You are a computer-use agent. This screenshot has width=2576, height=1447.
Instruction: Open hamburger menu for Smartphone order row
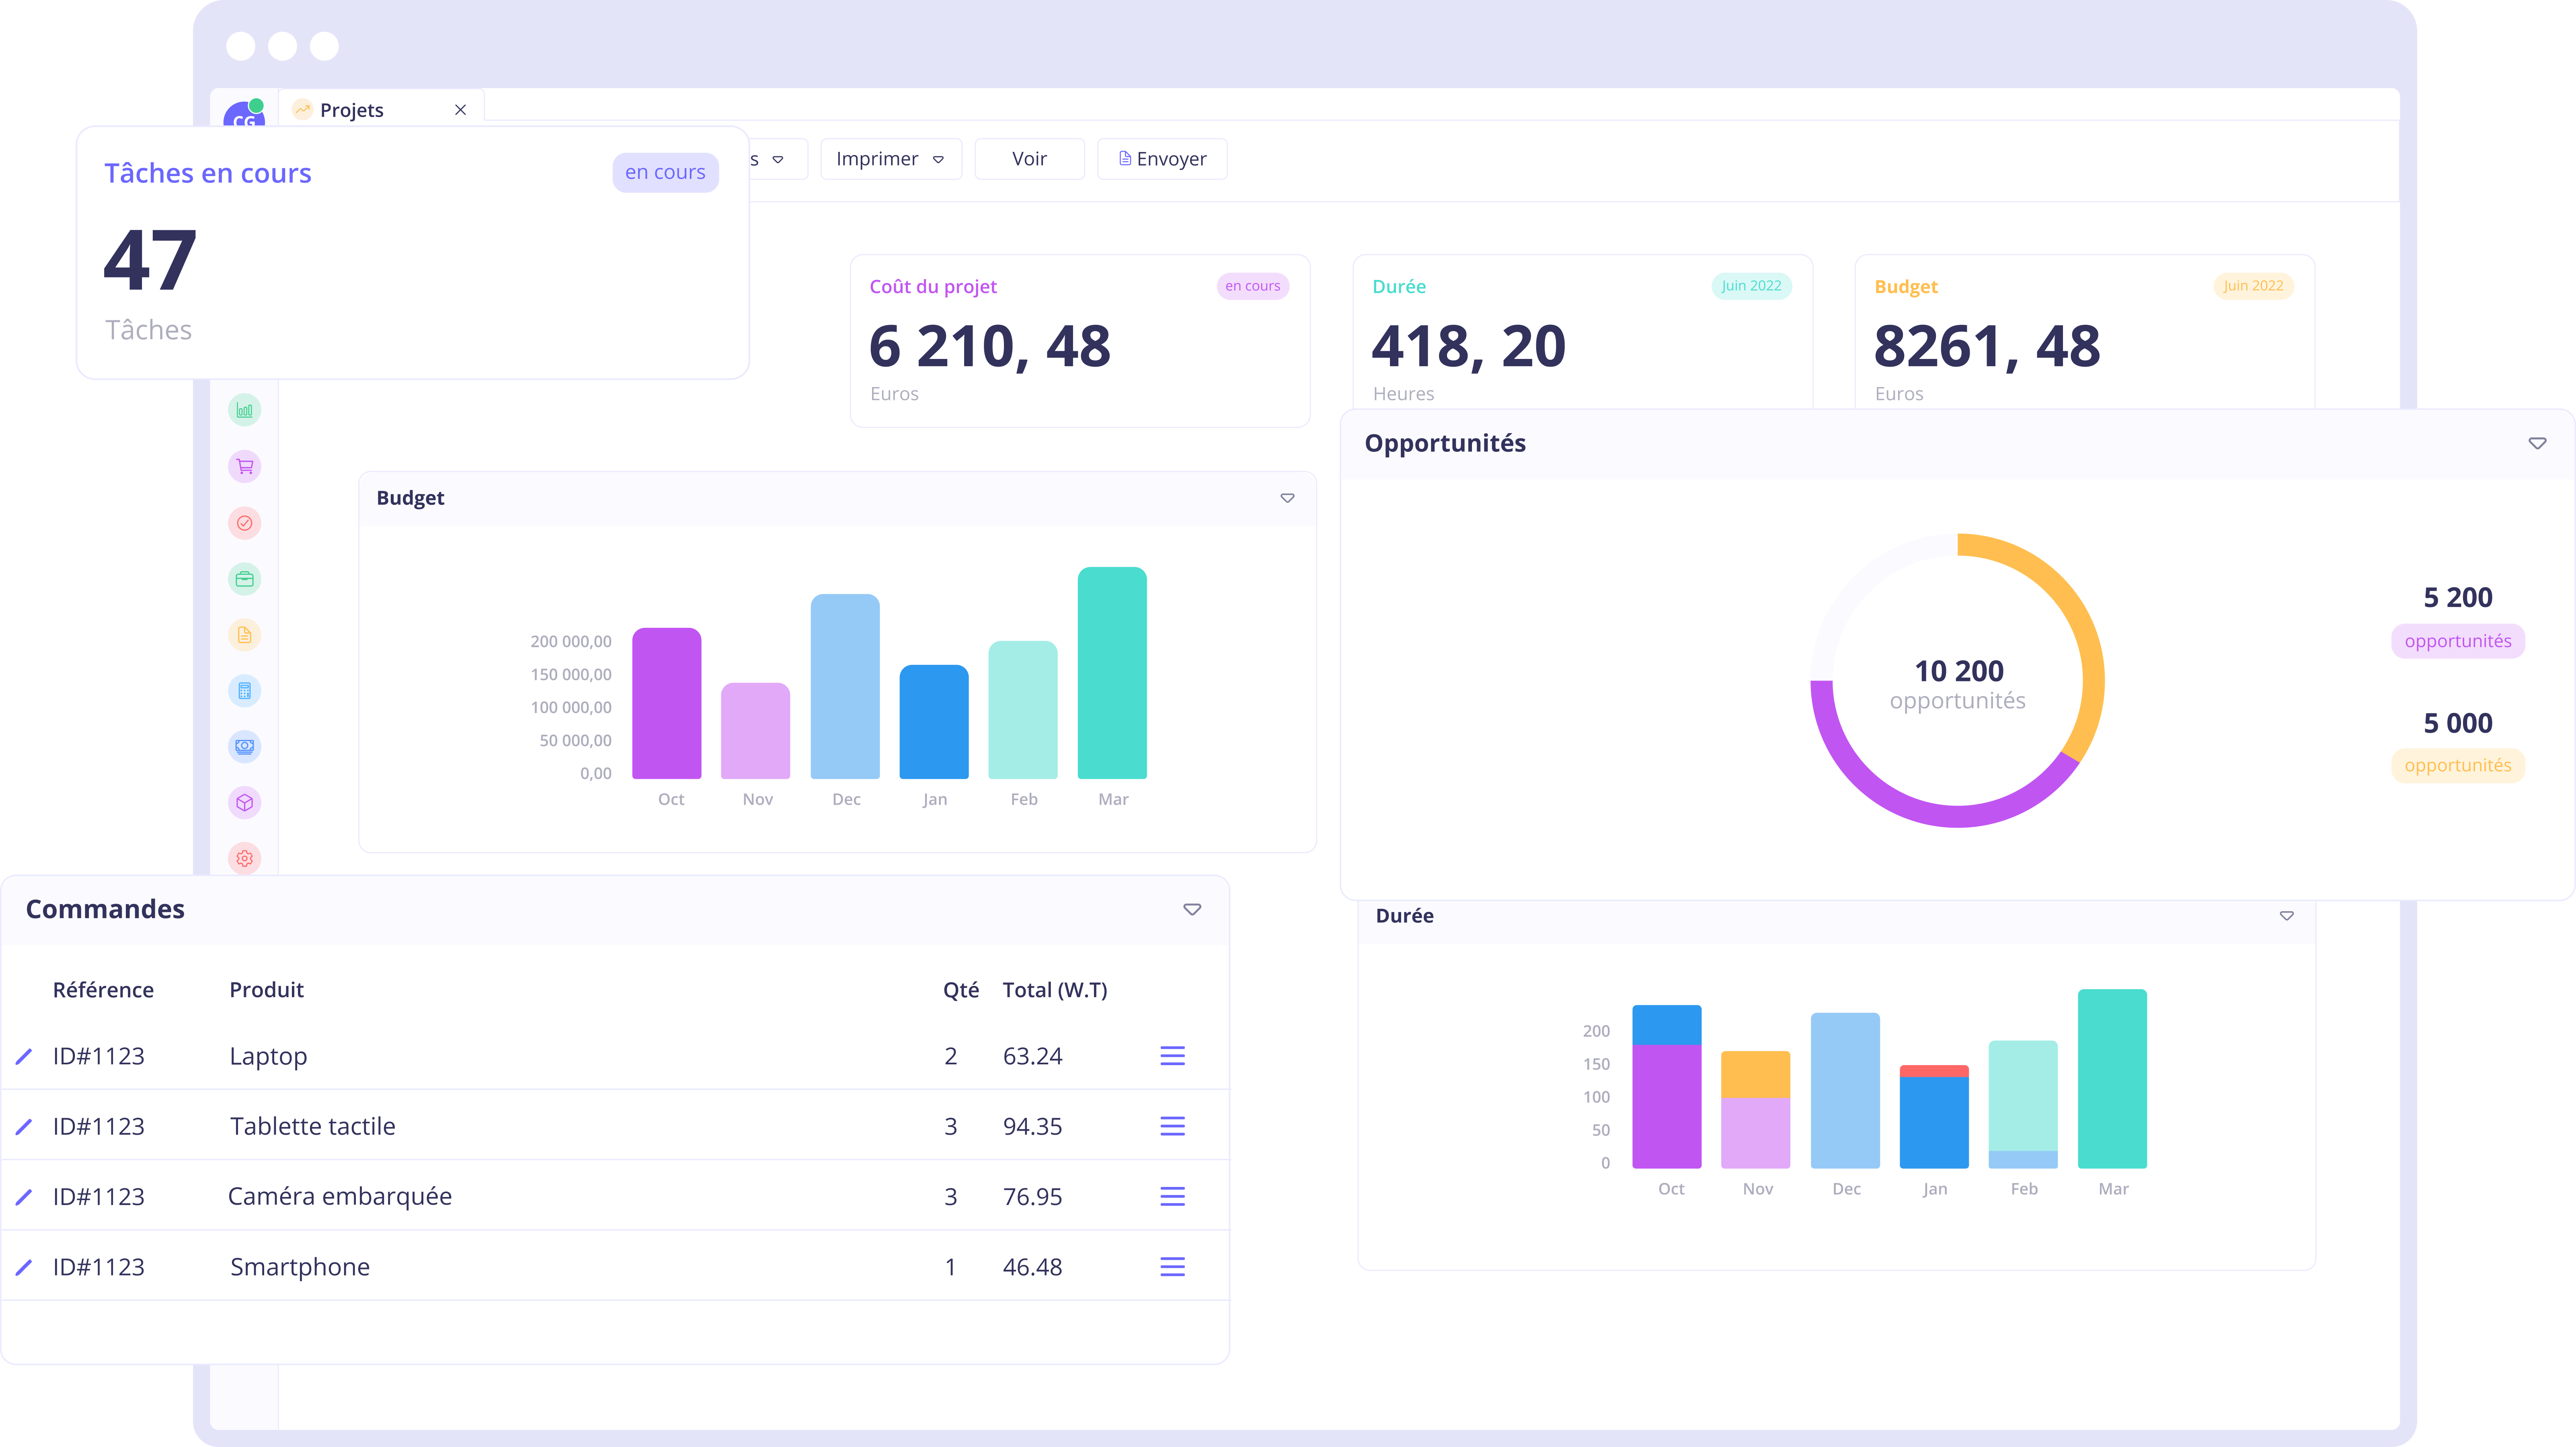pos(1172,1267)
